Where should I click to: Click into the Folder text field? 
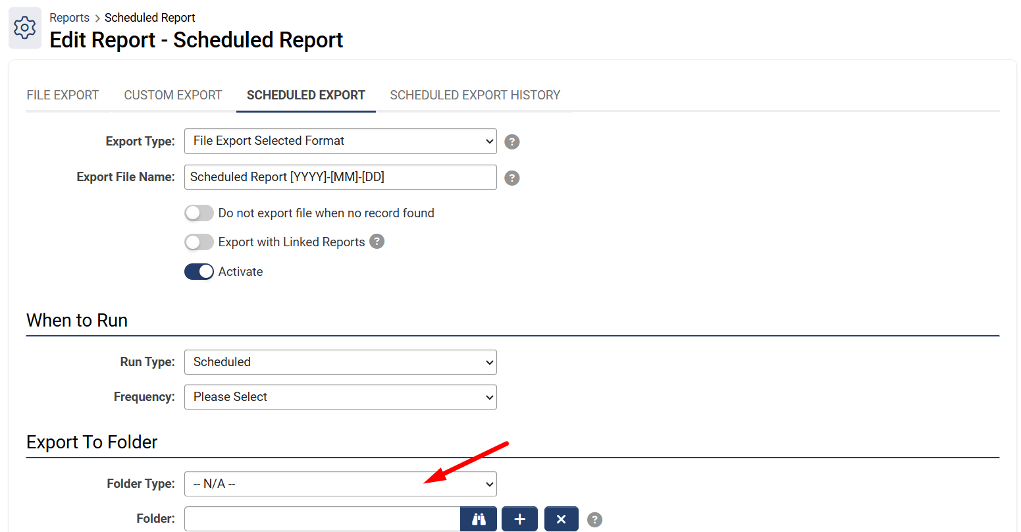coord(322,519)
